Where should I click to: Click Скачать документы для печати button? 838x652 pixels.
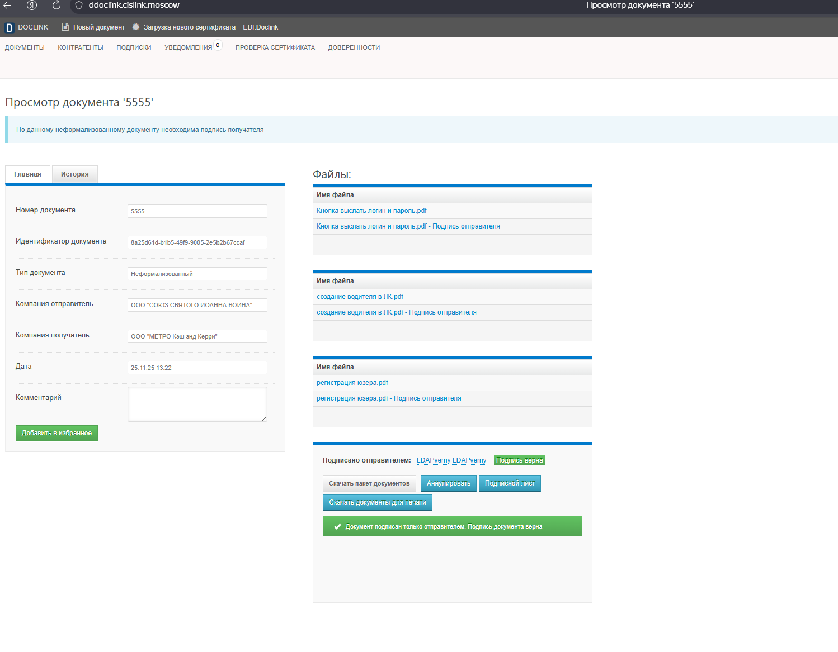tap(378, 502)
